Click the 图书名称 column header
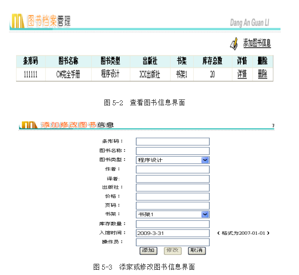Viewport: 299px width, 275px height. coord(68,61)
